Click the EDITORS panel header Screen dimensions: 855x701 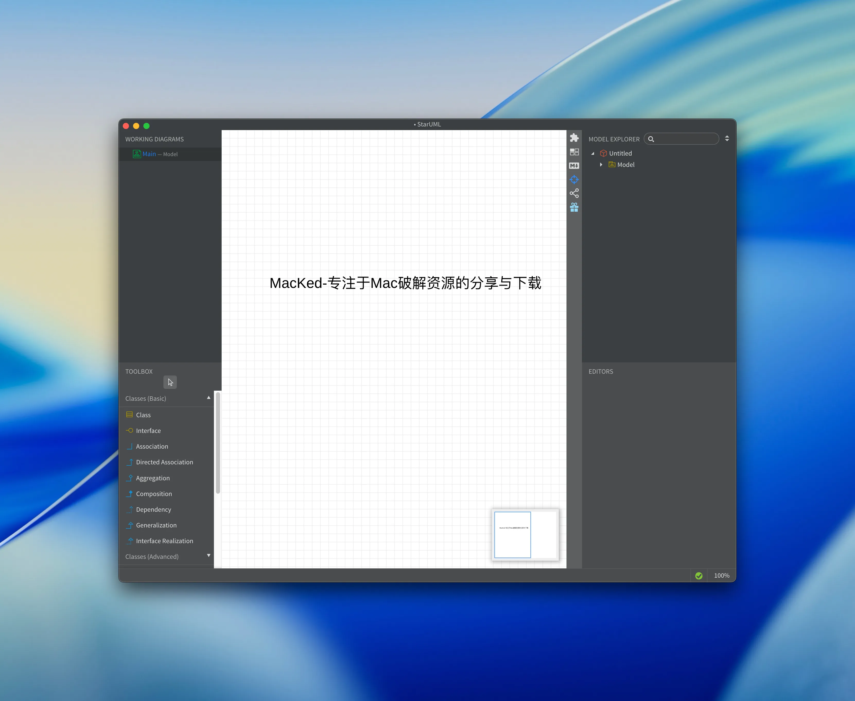(600, 372)
